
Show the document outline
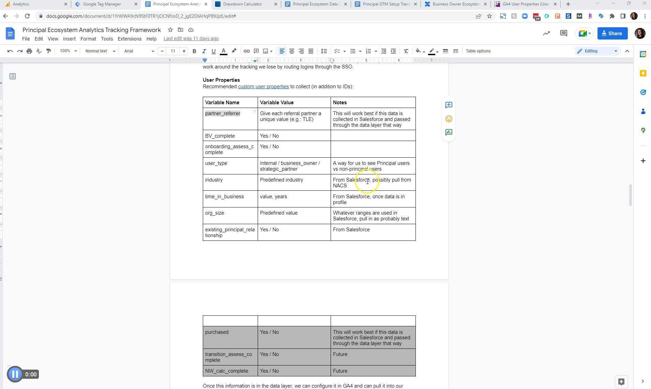click(13, 76)
